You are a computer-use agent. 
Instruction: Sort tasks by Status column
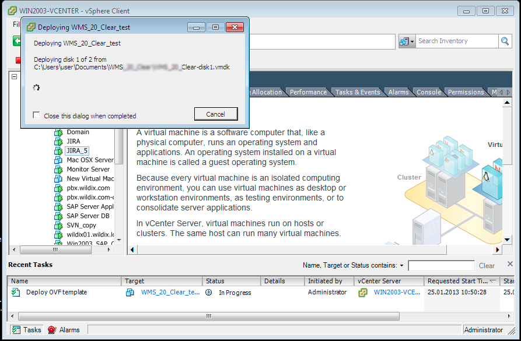click(231, 281)
